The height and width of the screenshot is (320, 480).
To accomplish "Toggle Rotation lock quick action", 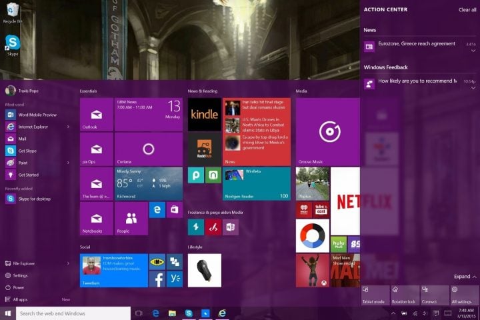I will click(x=405, y=295).
